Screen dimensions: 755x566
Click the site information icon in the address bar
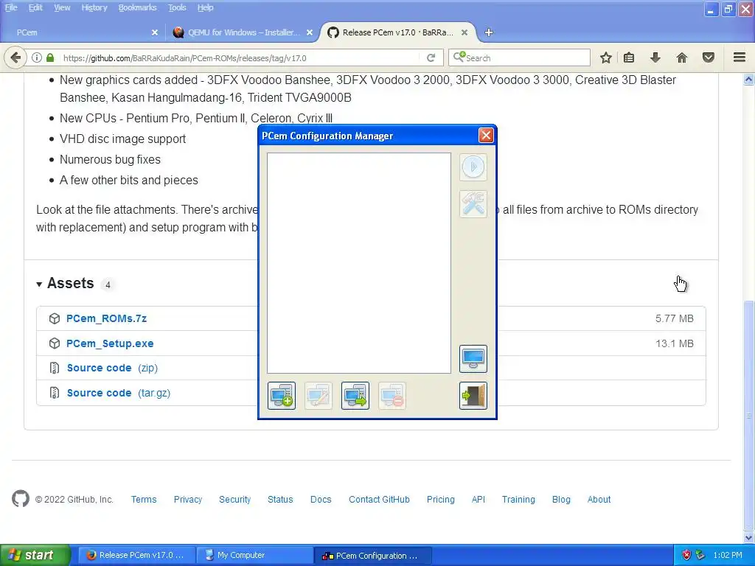pyautogui.click(x=37, y=57)
